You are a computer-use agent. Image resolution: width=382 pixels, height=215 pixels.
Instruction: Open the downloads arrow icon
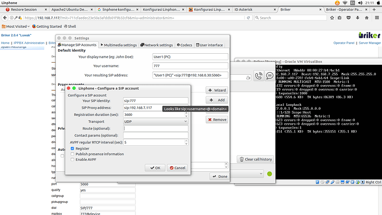[x=358, y=18]
